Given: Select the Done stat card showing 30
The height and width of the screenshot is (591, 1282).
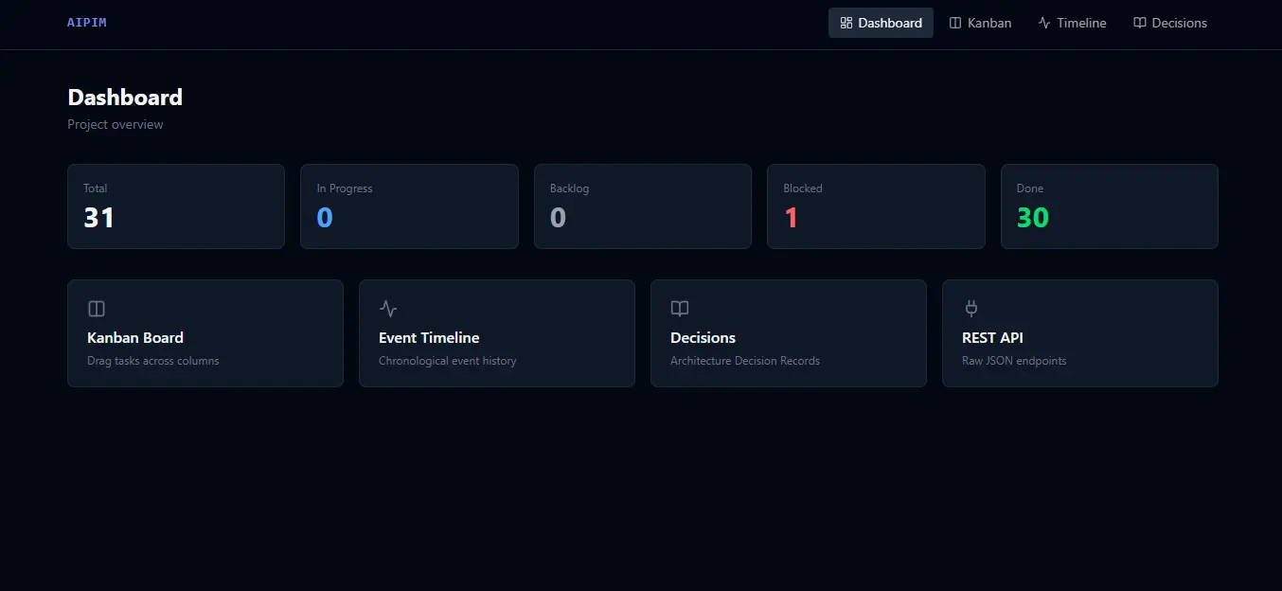Looking at the screenshot, I should (x=1109, y=206).
